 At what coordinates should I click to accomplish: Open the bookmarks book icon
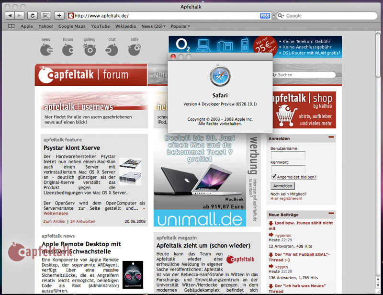(x=11, y=26)
